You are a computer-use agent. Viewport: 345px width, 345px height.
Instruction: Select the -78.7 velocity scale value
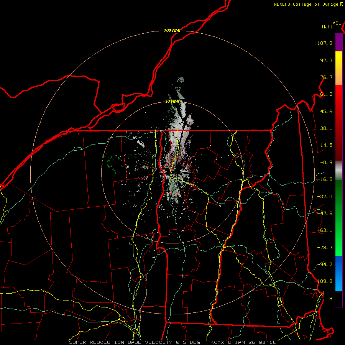pos(325,248)
